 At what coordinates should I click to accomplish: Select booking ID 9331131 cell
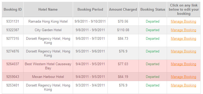click(x=13, y=21)
